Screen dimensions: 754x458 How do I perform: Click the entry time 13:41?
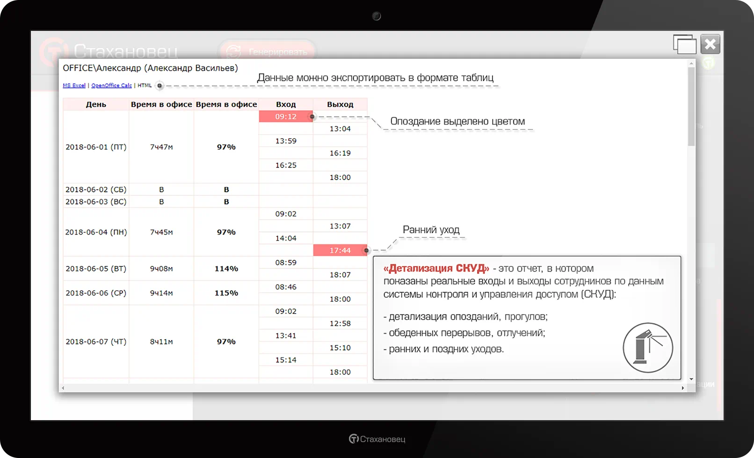[x=286, y=336]
